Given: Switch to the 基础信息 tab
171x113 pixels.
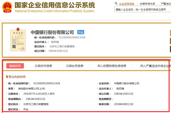Looking at the screenshot, I should (x=15, y=66).
